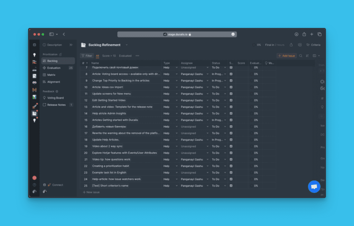The image size is (354, 226).
Task: Click the Filter button
Action: click(x=87, y=56)
